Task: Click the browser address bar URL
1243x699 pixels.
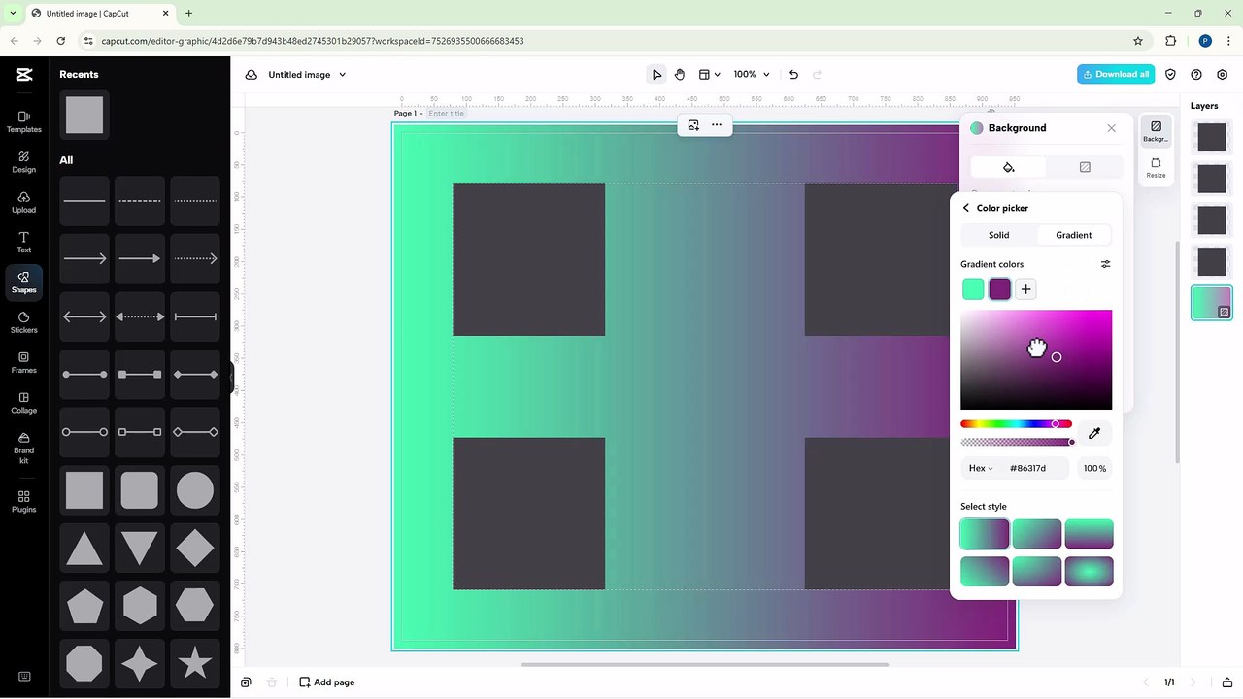Action: pyautogui.click(x=313, y=41)
